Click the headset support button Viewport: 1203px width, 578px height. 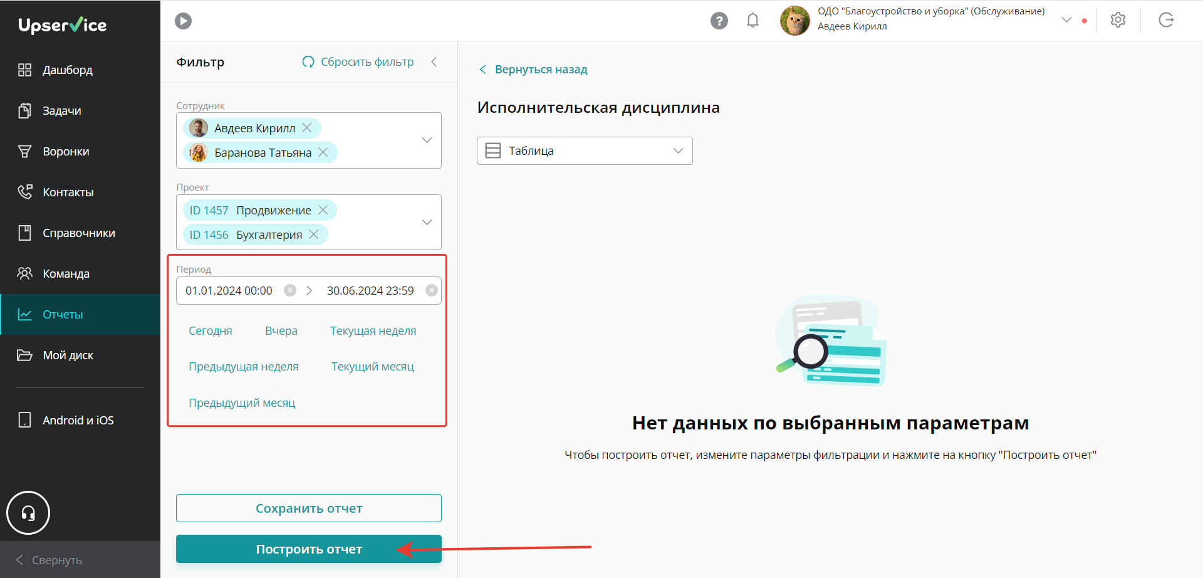point(28,513)
